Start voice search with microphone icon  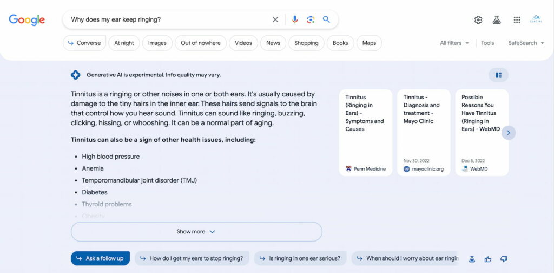point(295,20)
